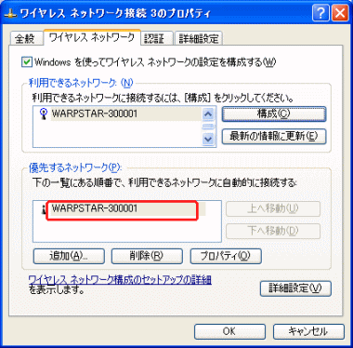Screen dimensions: 353x348
Task: Click the title bar help question icon
Action: 320,14
